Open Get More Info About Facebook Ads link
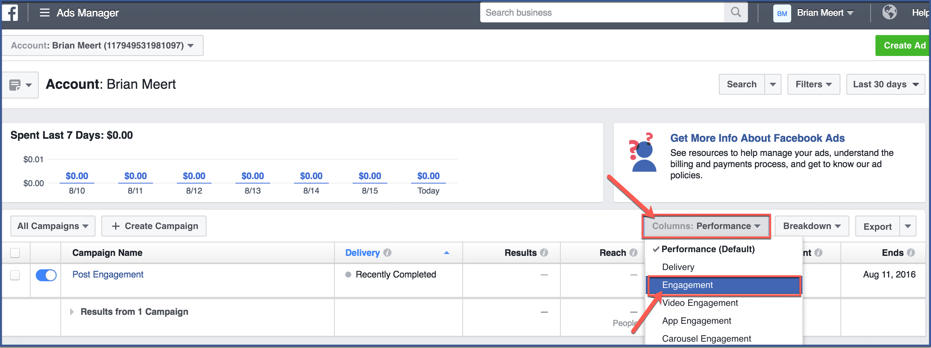This screenshot has height=348, width=931. tap(757, 138)
